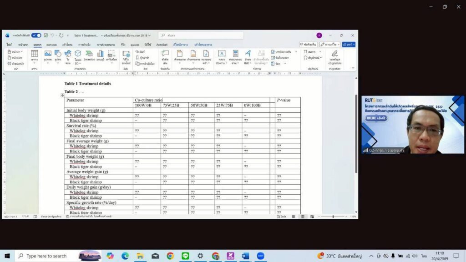Click the Pictures icon in the ribbon

(x=47, y=55)
